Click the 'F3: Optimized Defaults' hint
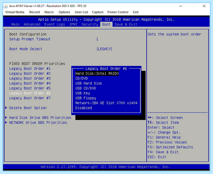Screen dimensions: 213x174 [x=170, y=147]
